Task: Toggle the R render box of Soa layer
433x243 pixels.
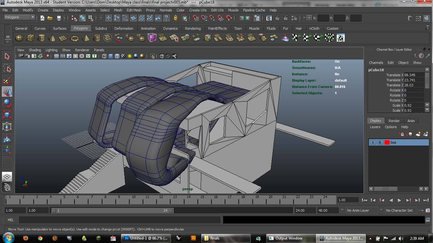Action: (380, 142)
